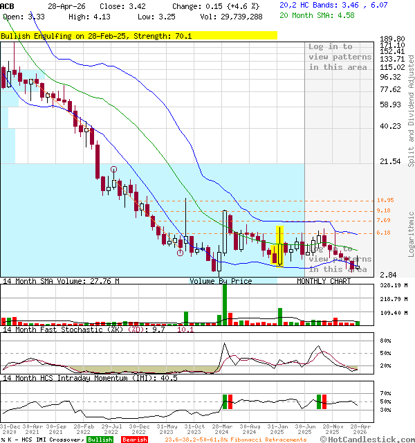
Task: Click the ACB ticker symbol
Action: click(x=8, y=6)
